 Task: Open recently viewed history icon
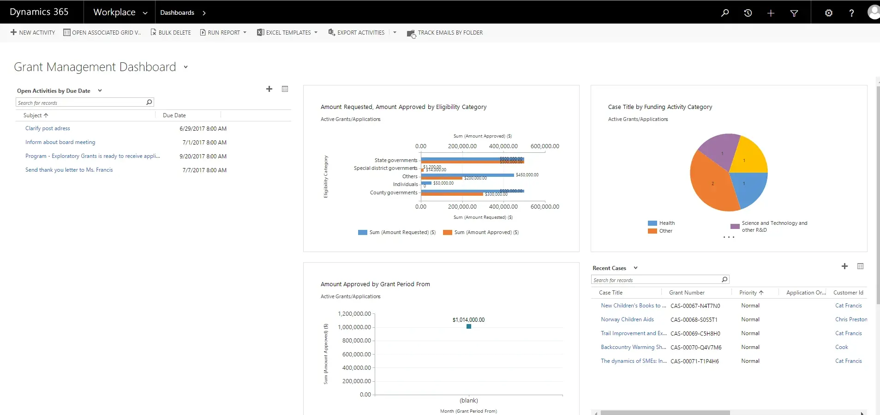pos(748,13)
